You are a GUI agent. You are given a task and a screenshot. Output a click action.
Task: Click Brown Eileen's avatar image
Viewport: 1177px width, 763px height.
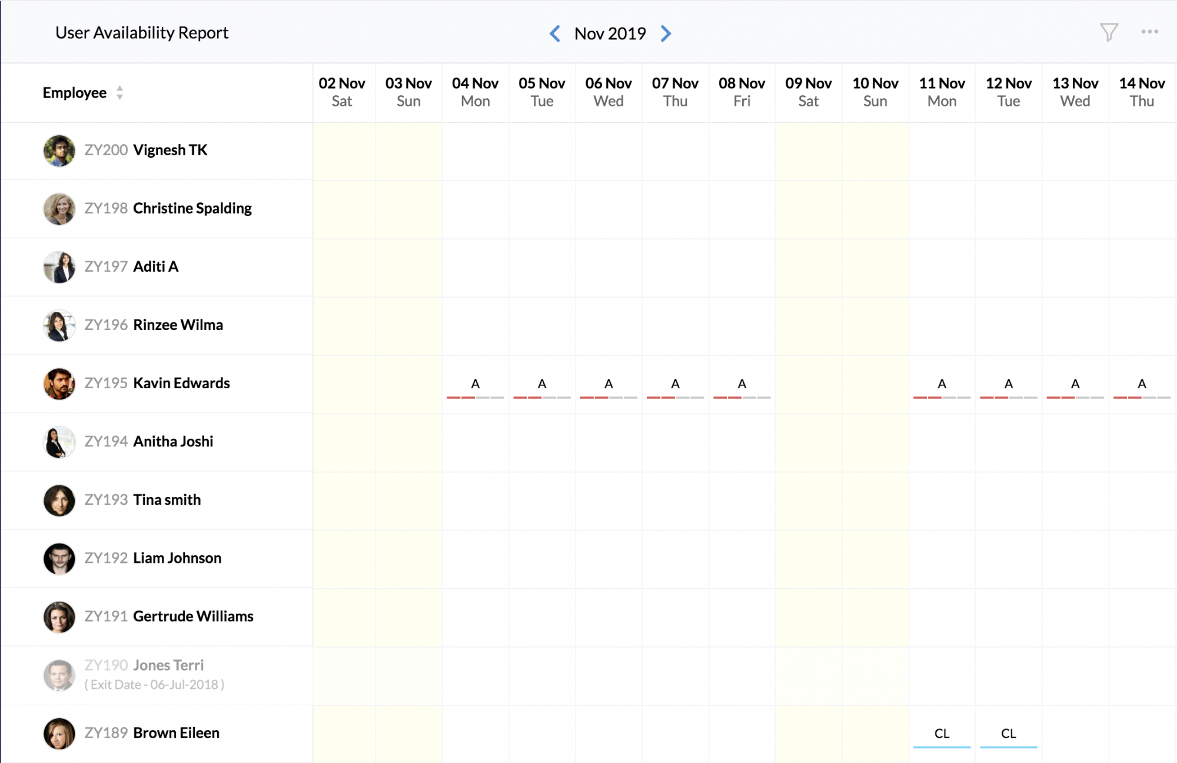pyautogui.click(x=59, y=734)
